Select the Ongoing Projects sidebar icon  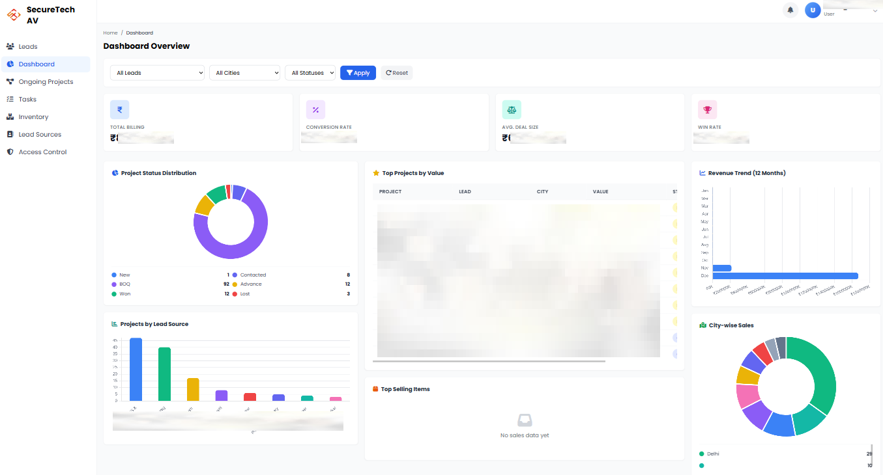[x=10, y=81]
